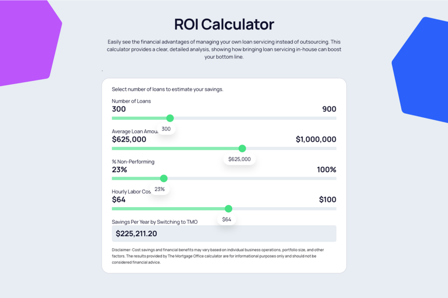
Task: Select the 300 value badge below the loans slider
Action: (166, 128)
